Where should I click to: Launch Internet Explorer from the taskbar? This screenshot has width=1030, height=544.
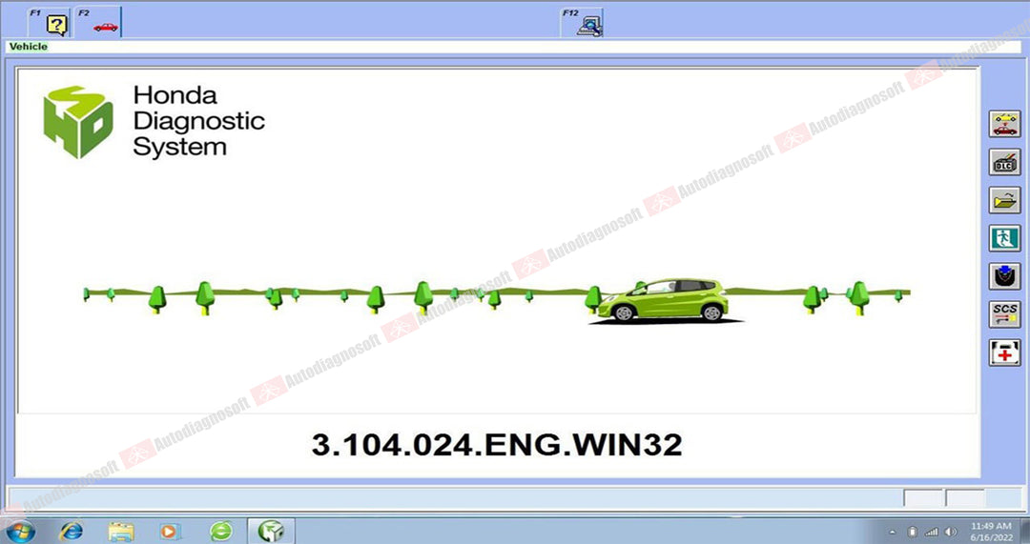tap(71, 531)
